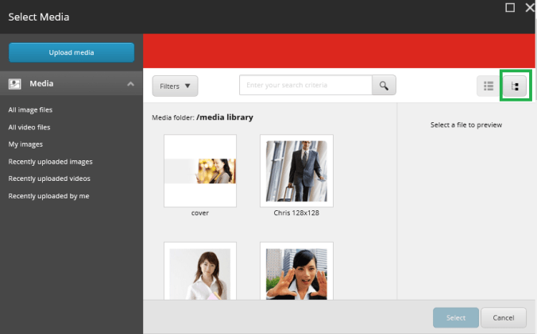This screenshot has height=334, width=537.
Task: Click the magnifier search icon
Action: [x=384, y=86]
